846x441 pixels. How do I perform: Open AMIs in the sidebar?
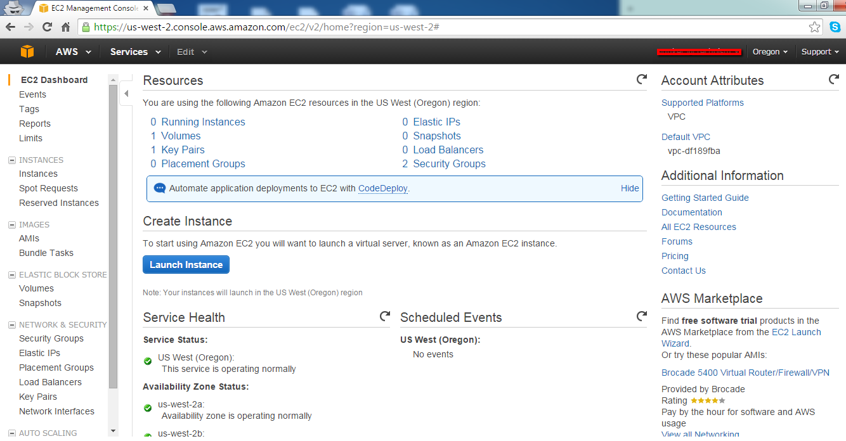[x=29, y=238]
